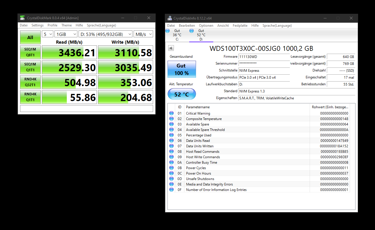Click status orb for Power Cycles

click(171, 168)
